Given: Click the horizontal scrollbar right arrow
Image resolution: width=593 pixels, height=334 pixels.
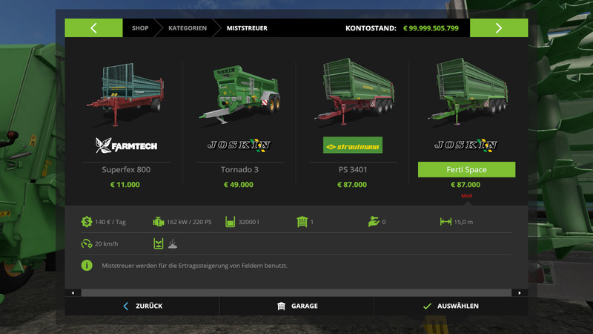Looking at the screenshot, I should click(520, 292).
